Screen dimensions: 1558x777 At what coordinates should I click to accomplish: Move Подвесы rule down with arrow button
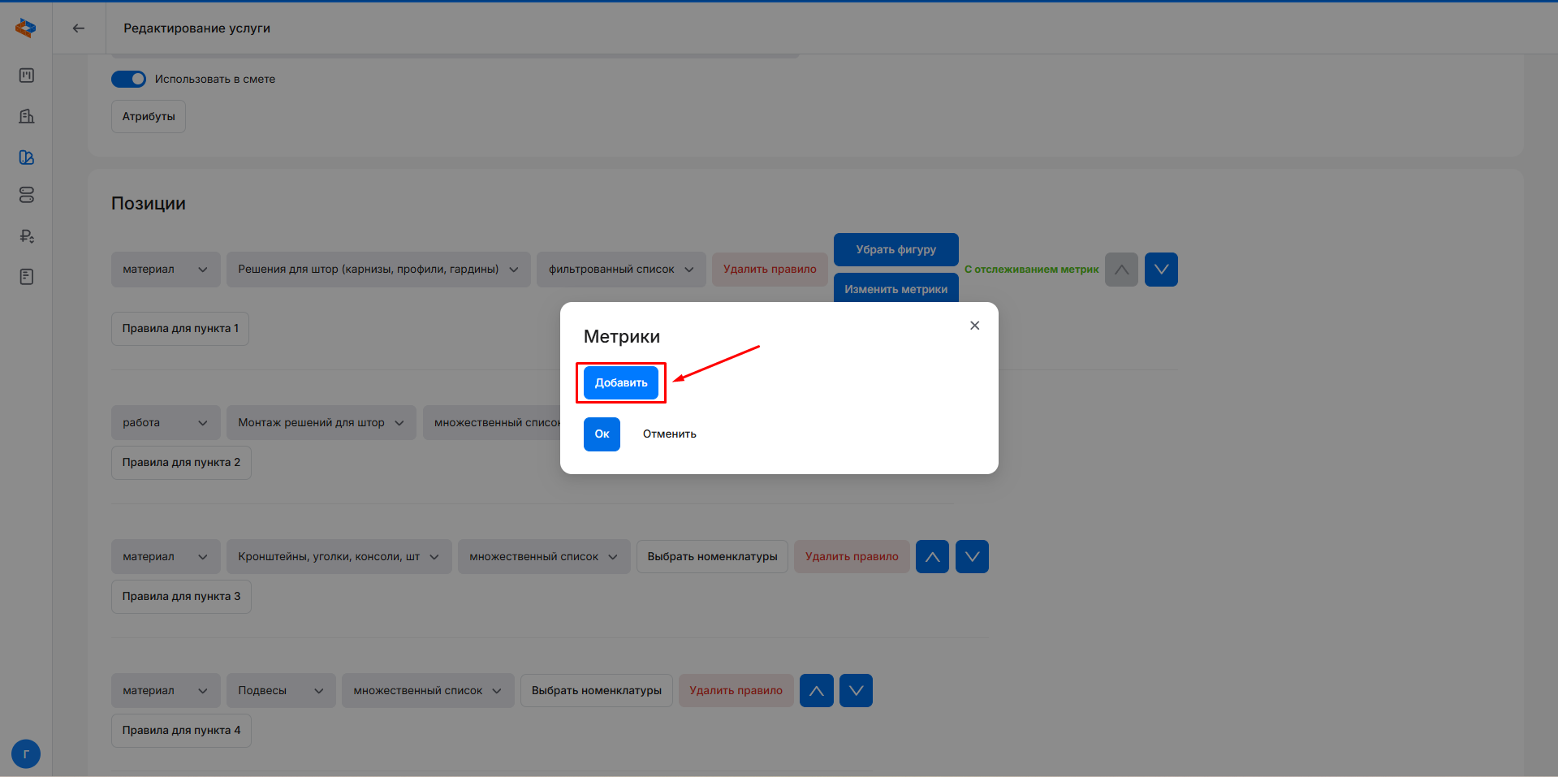856,691
